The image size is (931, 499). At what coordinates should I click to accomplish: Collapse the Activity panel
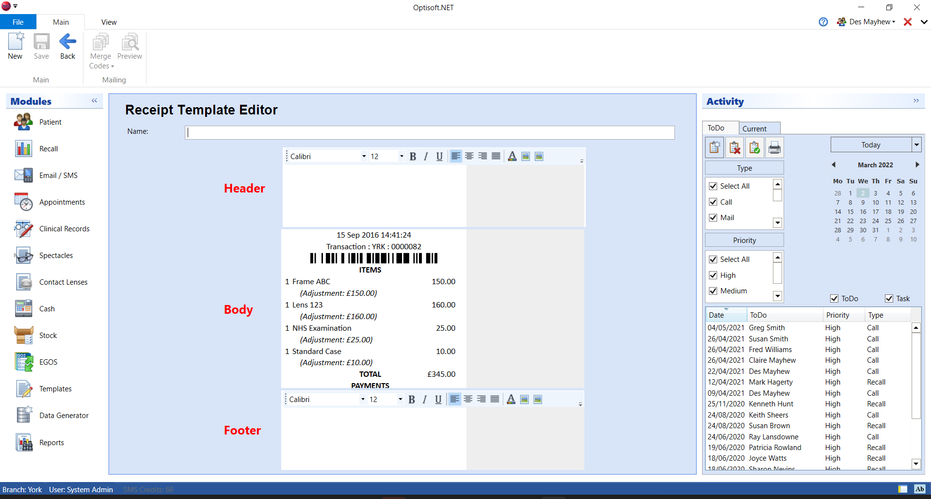click(916, 100)
